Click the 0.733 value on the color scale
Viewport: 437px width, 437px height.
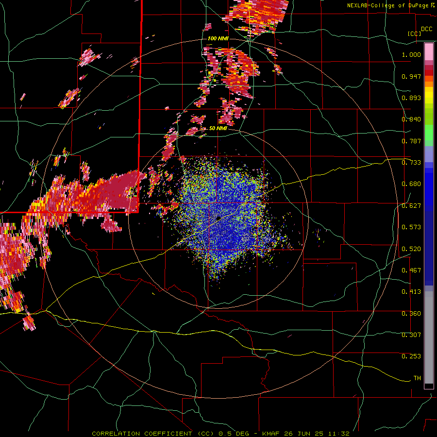411,163
